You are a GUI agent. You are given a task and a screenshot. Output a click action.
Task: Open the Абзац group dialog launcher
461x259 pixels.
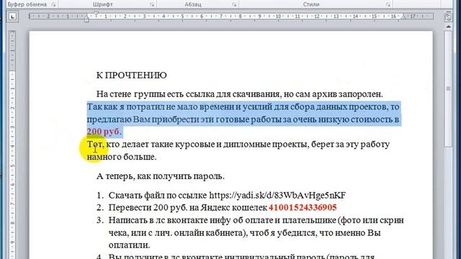click(x=234, y=5)
